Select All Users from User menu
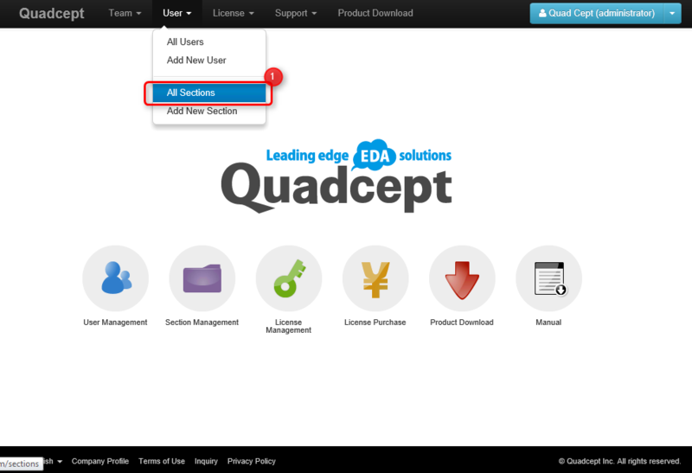692x473 pixels. 209,42
